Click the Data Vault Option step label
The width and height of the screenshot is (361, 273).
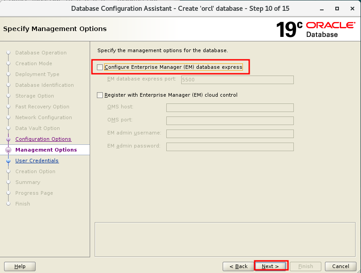click(37, 128)
